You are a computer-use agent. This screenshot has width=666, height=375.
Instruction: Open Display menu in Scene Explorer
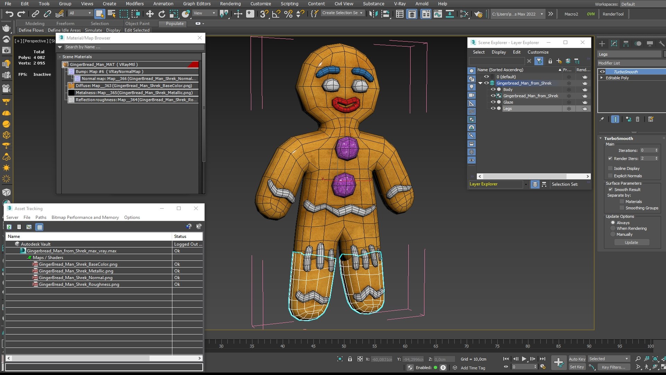[x=498, y=52]
